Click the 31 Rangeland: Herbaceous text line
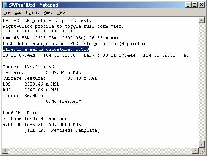Screen dimensions: 207x156 pyautogui.click(x=35, y=119)
